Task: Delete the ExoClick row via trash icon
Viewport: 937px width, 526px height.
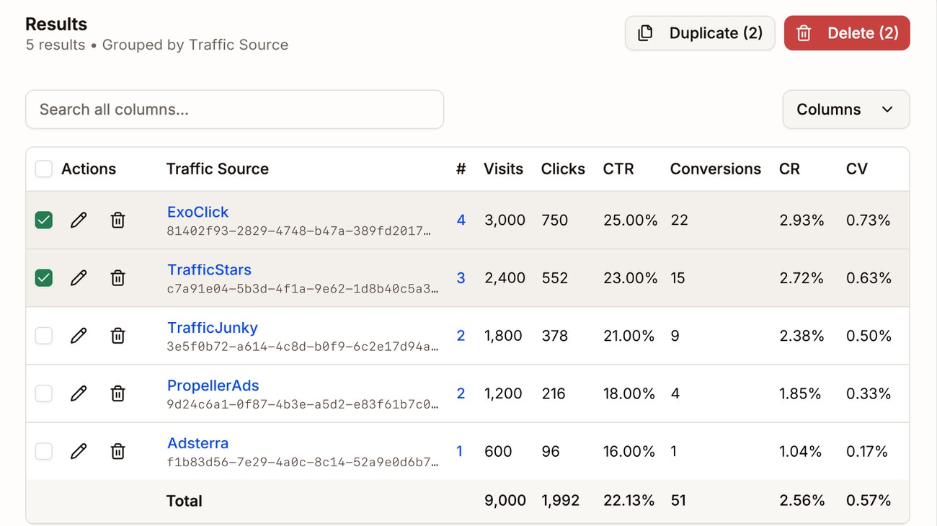Action: 117,220
